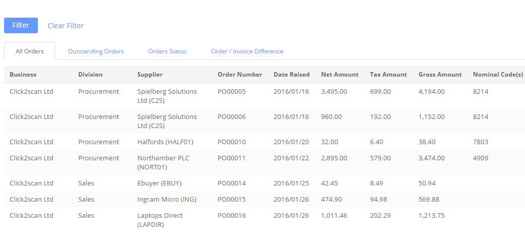Click the Clear Filter link
Viewport: 525px width, 248px height.
[66, 26]
